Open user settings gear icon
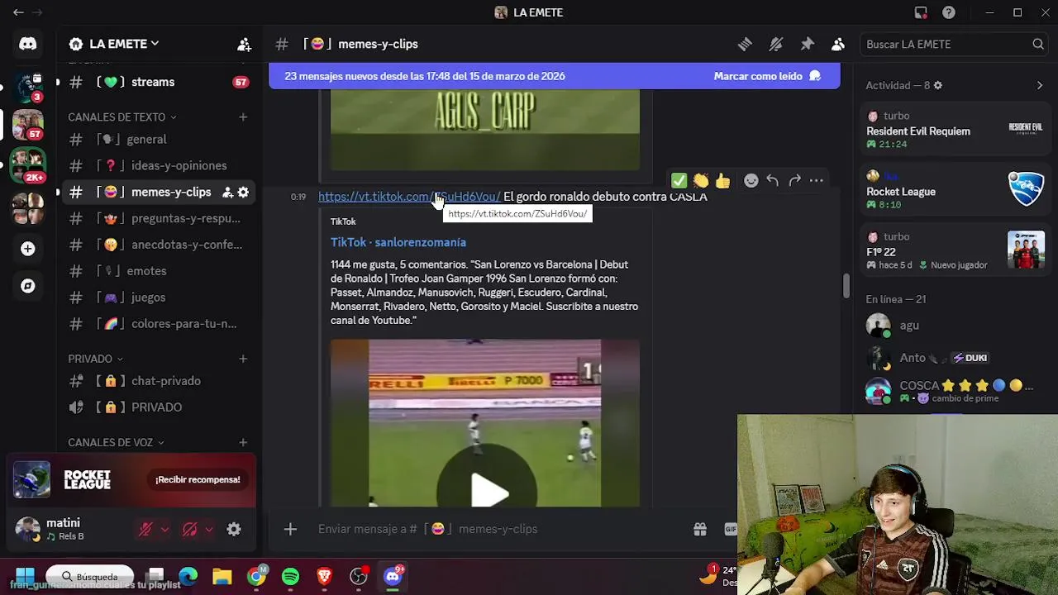 click(234, 530)
